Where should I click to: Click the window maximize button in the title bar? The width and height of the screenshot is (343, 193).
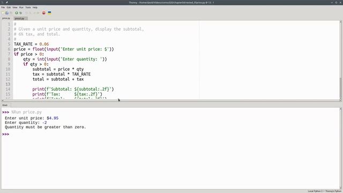tap(336, 2)
